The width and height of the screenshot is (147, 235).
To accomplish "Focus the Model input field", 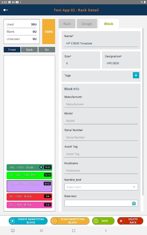I will pos(101,121).
